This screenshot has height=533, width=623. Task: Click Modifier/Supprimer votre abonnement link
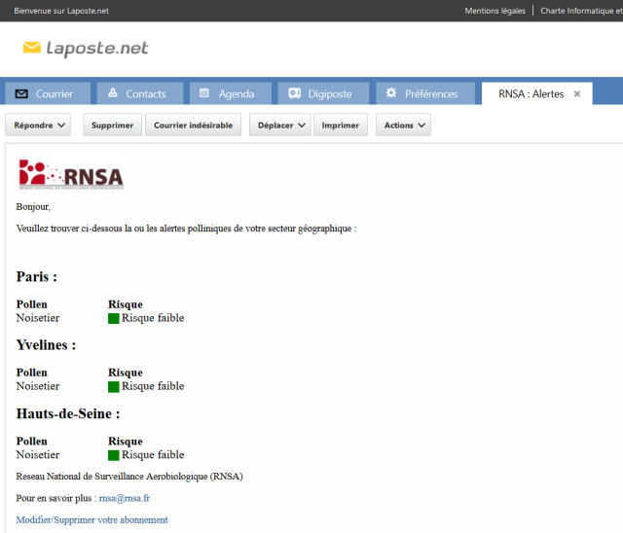point(92,519)
